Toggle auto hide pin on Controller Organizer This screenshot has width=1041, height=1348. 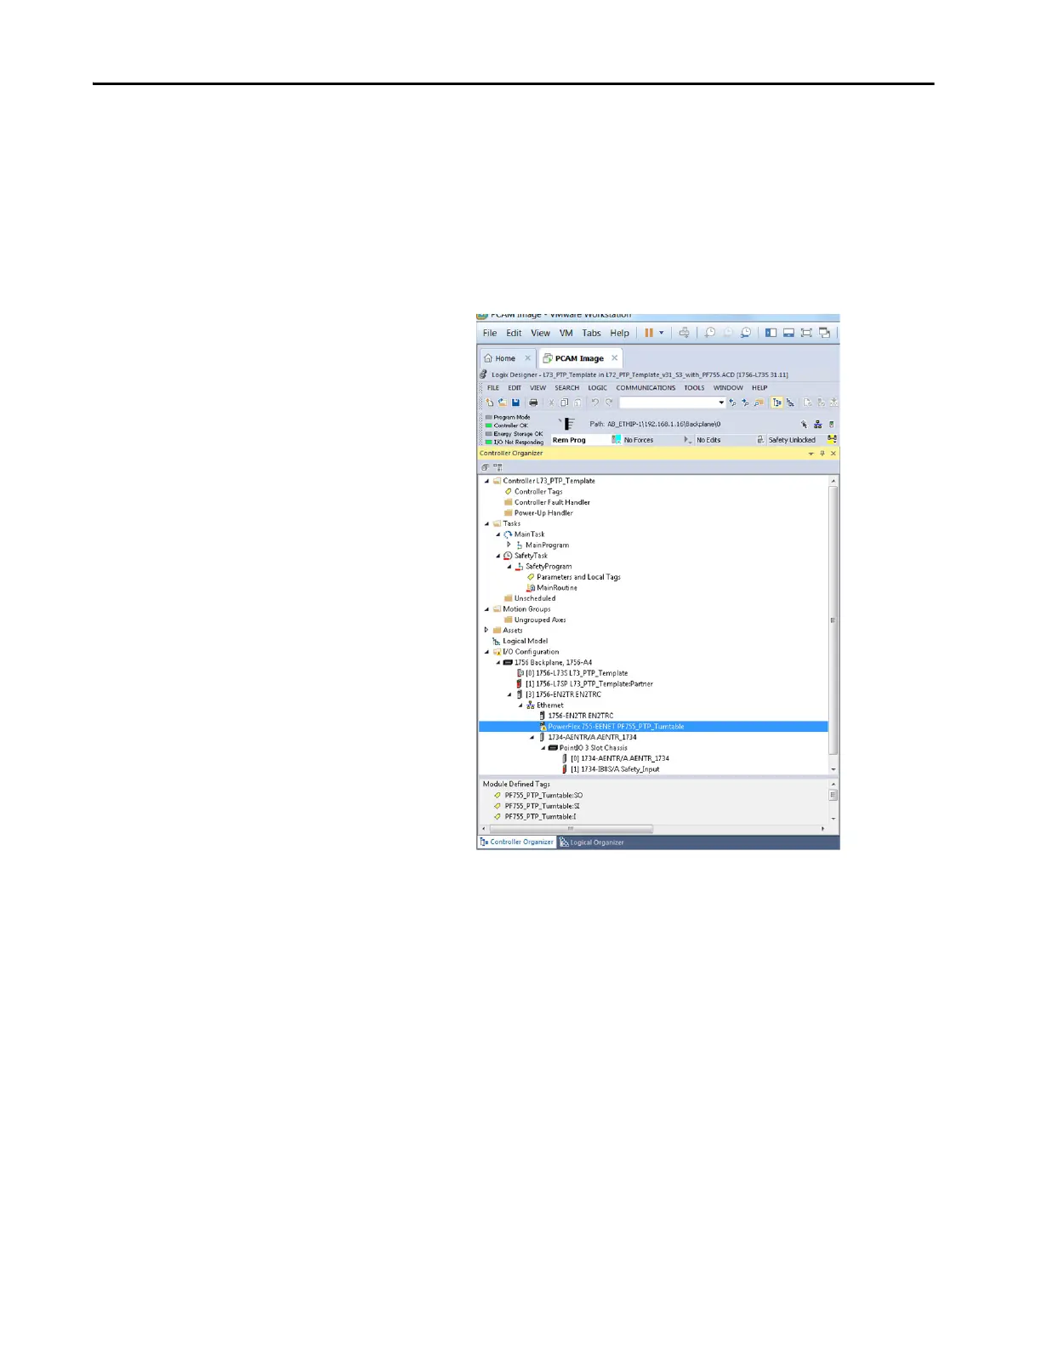click(x=822, y=454)
